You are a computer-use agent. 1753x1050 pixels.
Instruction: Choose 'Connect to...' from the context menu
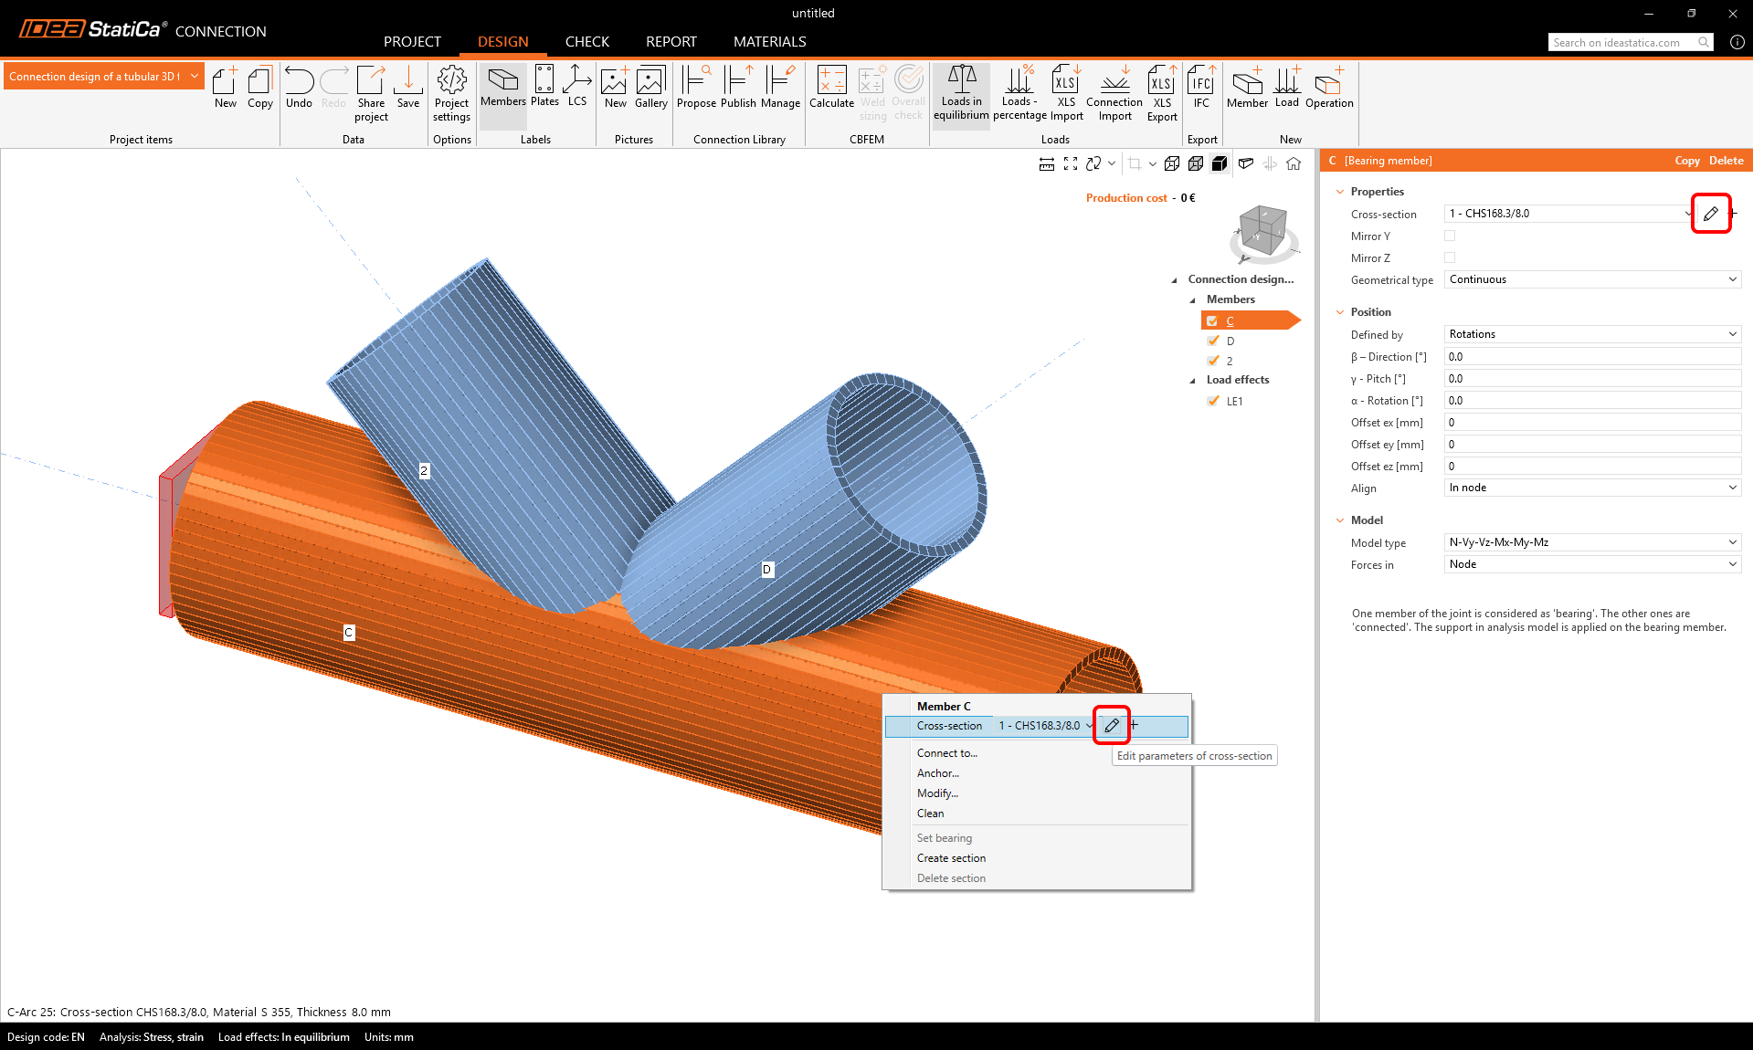coord(946,753)
